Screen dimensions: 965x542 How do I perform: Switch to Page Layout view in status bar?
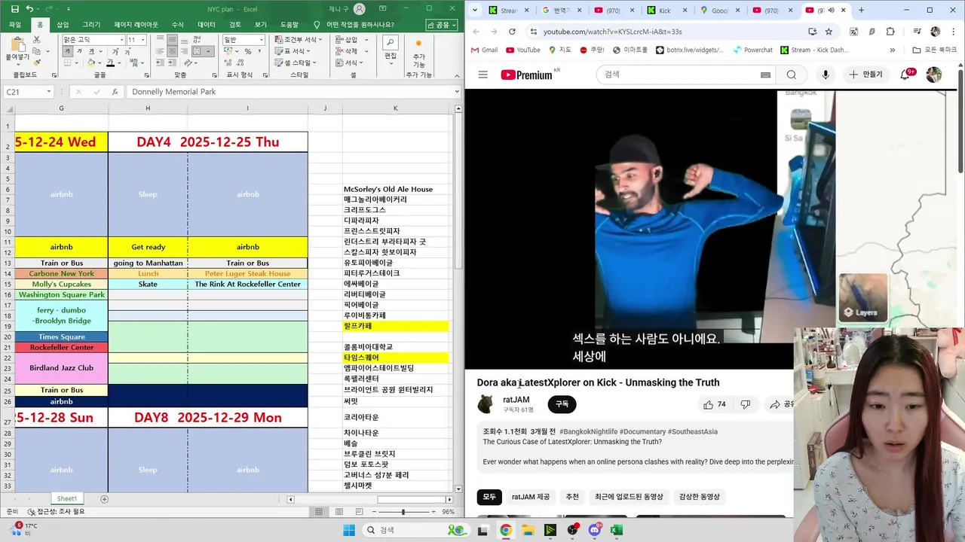338,512
